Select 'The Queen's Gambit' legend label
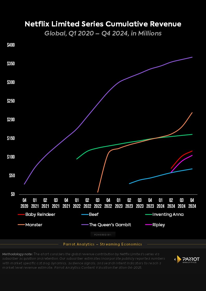The width and height of the screenshot is (206, 291). point(110,225)
